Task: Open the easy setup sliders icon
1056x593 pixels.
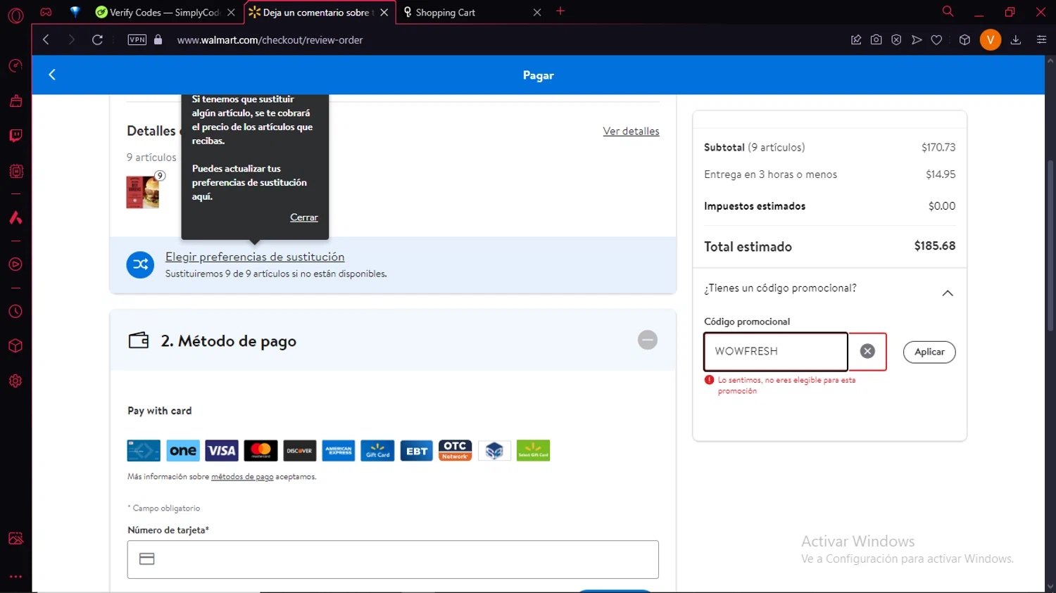Action: tap(1041, 40)
